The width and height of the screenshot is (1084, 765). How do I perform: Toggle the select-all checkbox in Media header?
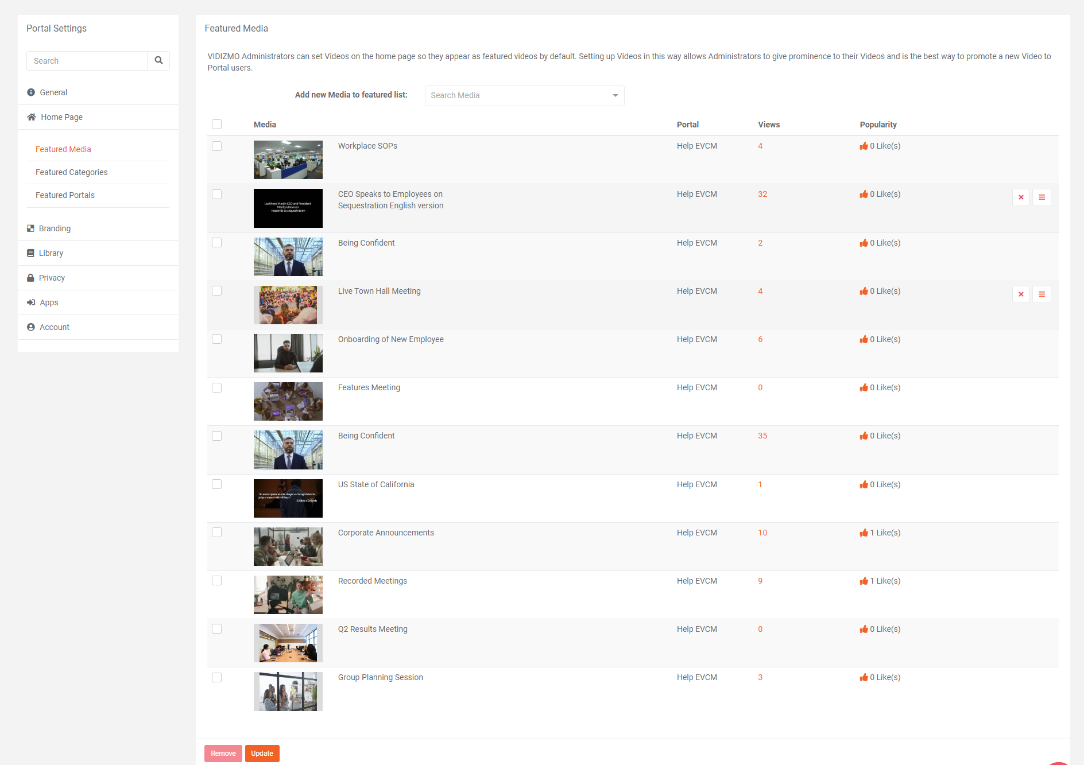coord(216,125)
